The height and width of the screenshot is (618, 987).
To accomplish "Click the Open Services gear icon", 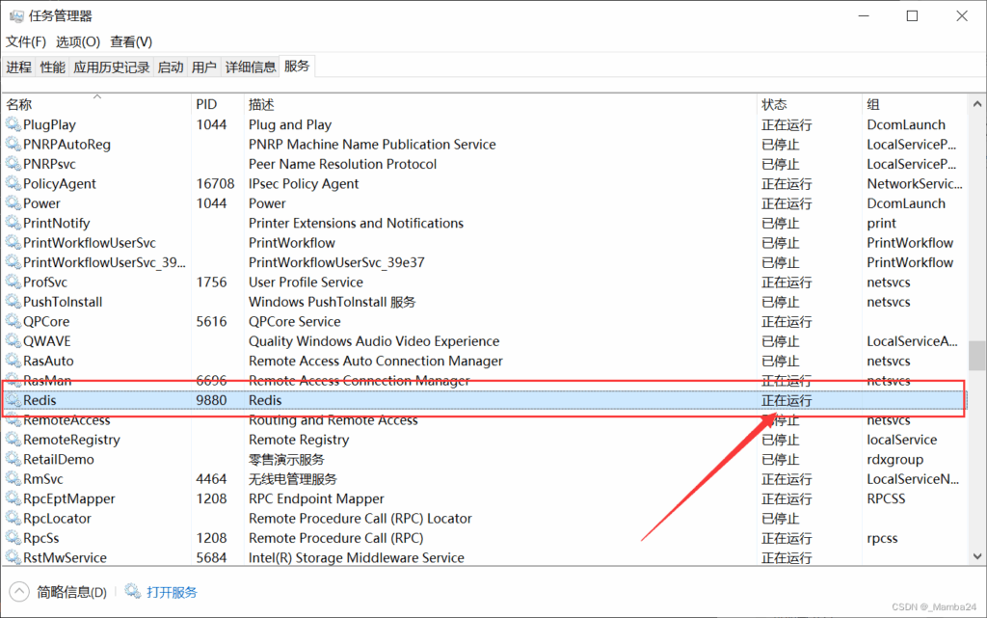I will click(x=132, y=592).
